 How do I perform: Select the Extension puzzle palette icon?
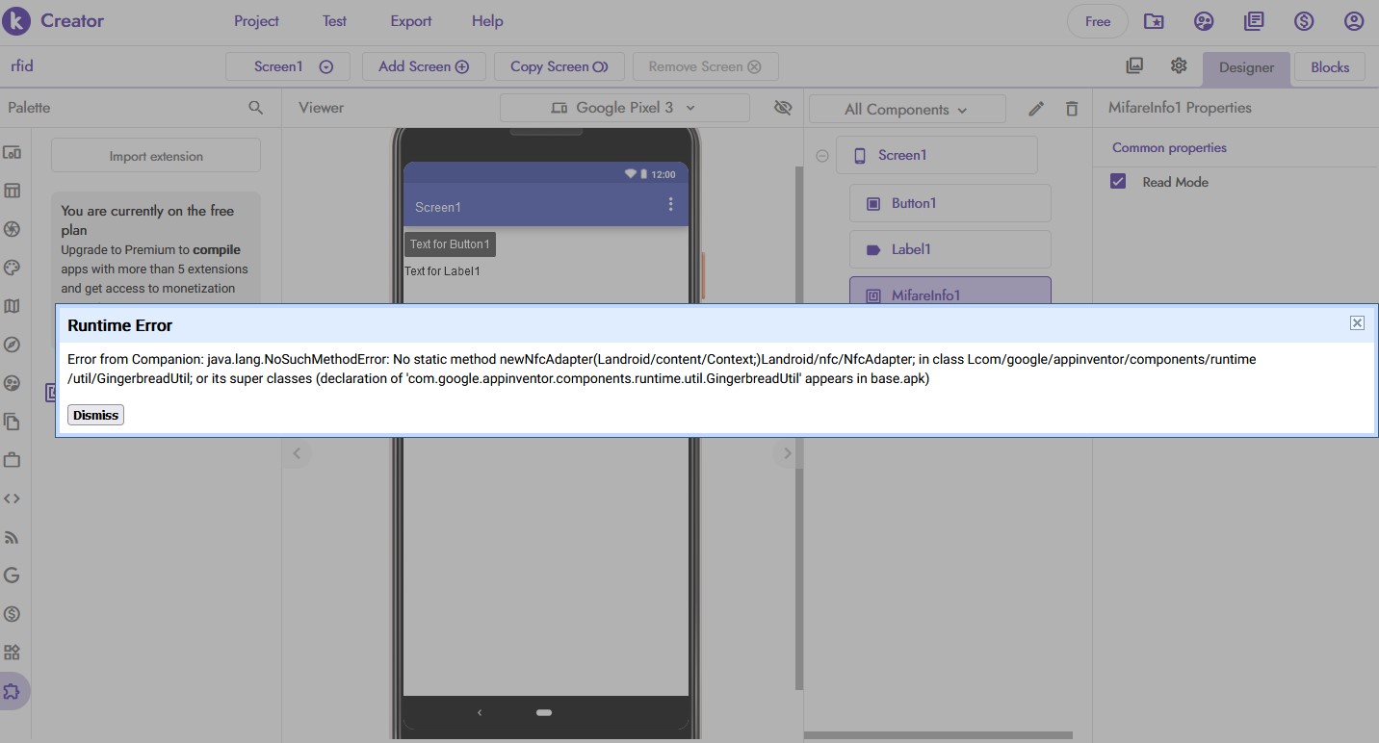(x=13, y=691)
